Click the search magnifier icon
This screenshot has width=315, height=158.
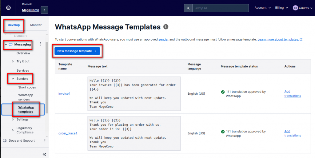(x=188, y=8)
